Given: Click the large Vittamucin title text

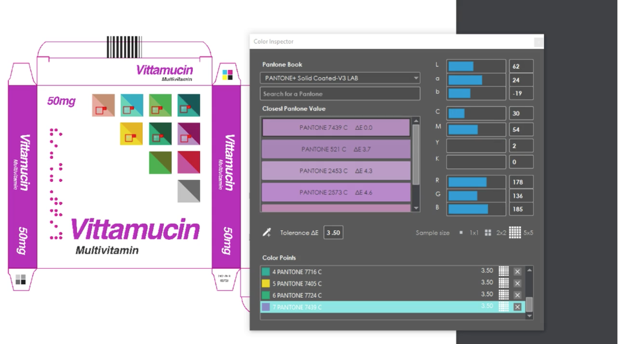Looking at the screenshot, I should tap(135, 230).
